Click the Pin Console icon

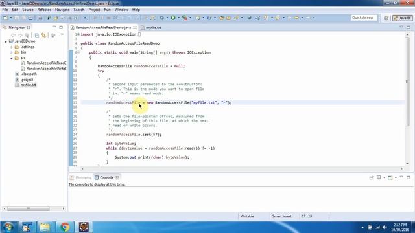372,177
